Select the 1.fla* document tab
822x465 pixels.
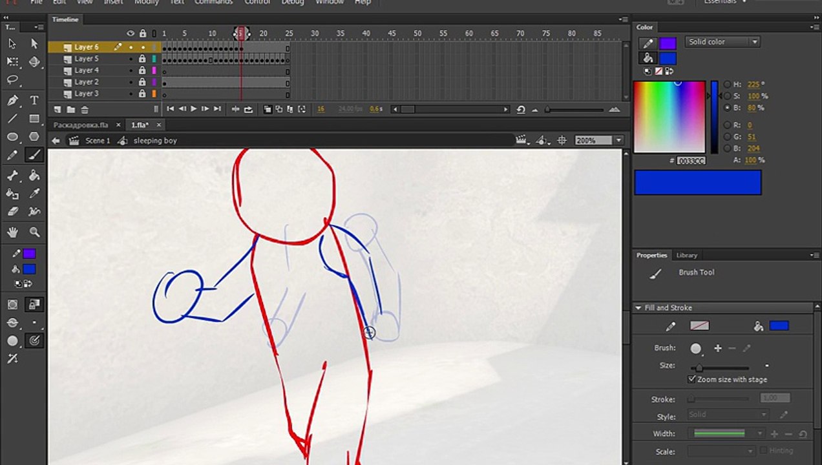click(x=140, y=125)
